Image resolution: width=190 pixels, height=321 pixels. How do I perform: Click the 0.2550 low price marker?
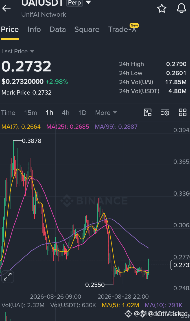[x=95, y=285]
